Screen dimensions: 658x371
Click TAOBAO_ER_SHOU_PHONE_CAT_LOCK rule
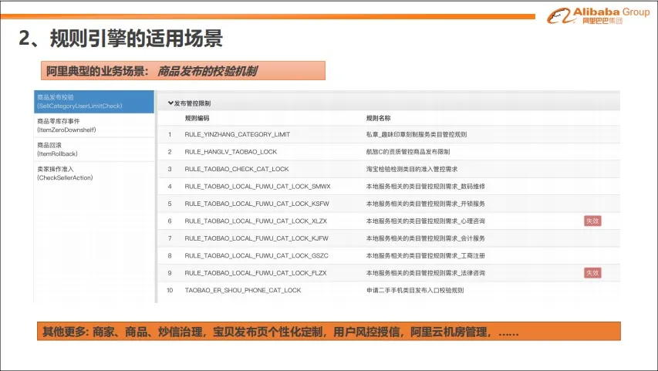coord(242,290)
